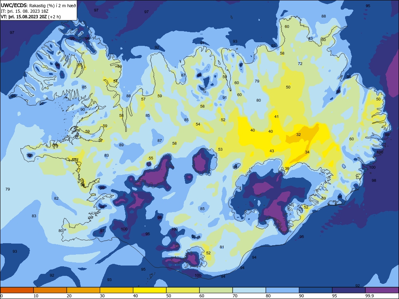The image size is (399, 299).
Task: Click the humidity value 81 in south
Action: (x=221, y=247)
